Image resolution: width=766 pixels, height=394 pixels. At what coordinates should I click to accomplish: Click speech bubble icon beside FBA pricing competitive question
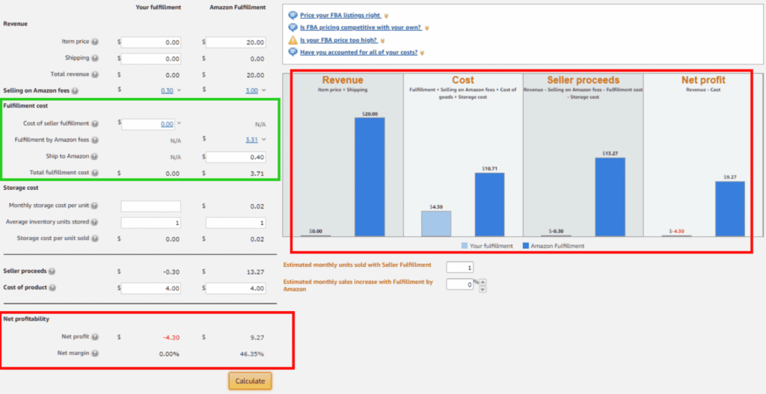[292, 28]
